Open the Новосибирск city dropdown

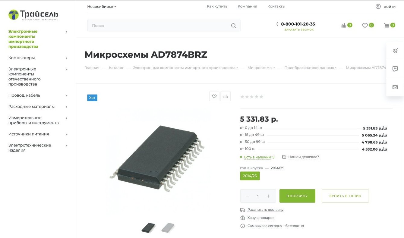[102, 7]
